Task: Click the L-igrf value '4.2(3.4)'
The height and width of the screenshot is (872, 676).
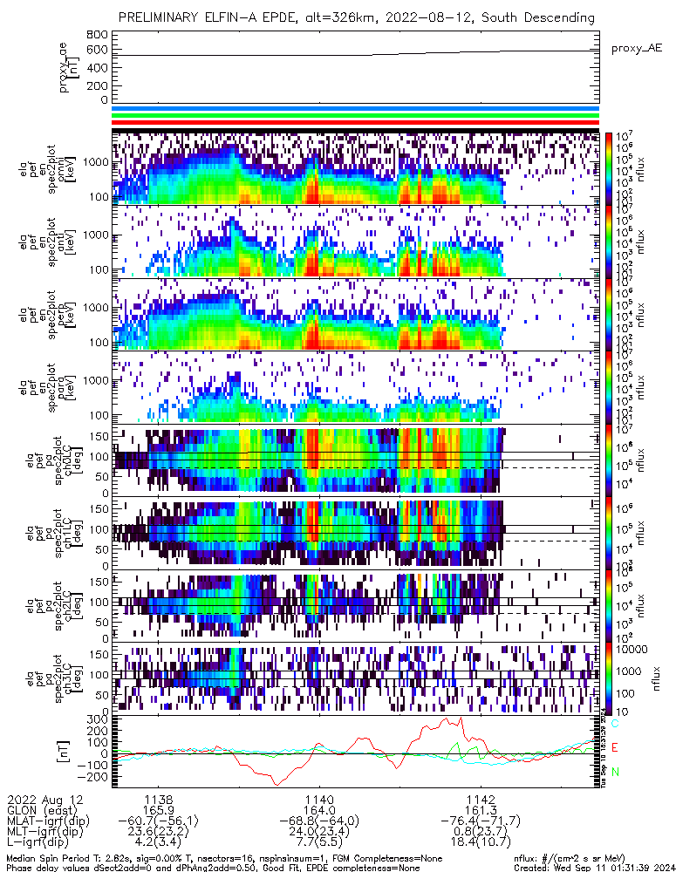Action: pos(159,842)
